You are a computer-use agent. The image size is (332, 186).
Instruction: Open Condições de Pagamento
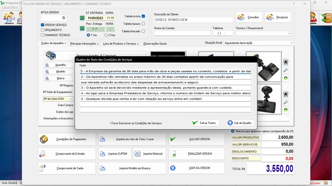point(67,139)
